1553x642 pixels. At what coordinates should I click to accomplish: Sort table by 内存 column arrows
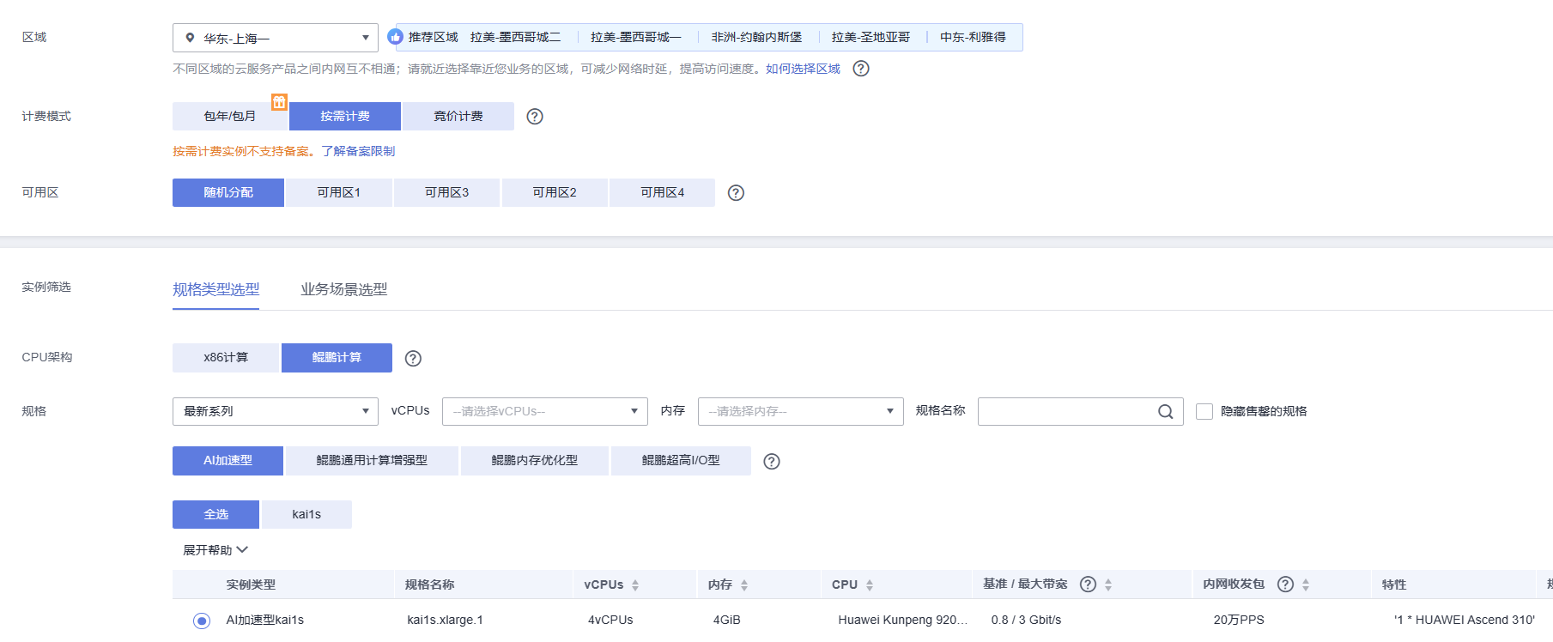(744, 585)
